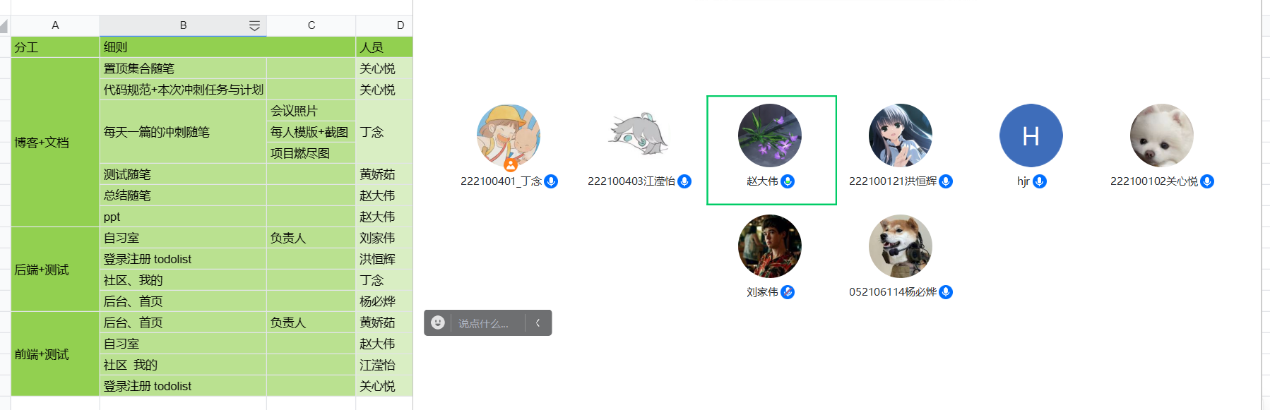Click microphone icon next to 052106114杨必烨
The image size is (1270, 410).
click(x=946, y=292)
